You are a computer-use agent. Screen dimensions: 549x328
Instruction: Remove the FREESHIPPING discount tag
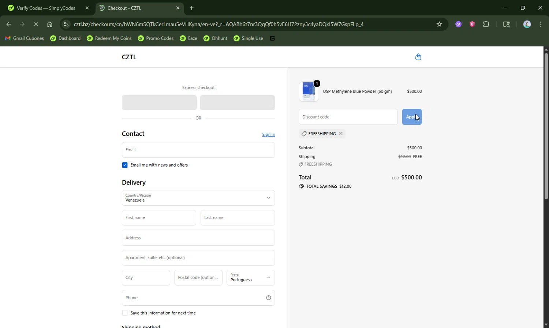pos(341,134)
